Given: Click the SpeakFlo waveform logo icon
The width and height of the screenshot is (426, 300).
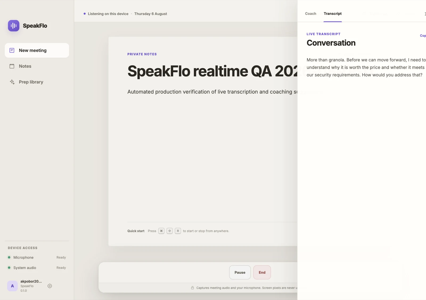Looking at the screenshot, I should (x=14, y=26).
